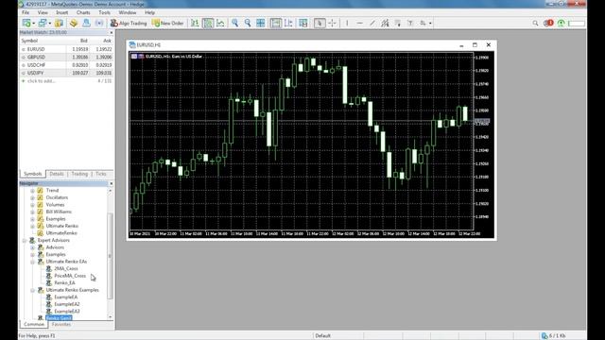This screenshot has width=605, height=340.
Task: Switch to the Ticks tab
Action: click(x=101, y=174)
